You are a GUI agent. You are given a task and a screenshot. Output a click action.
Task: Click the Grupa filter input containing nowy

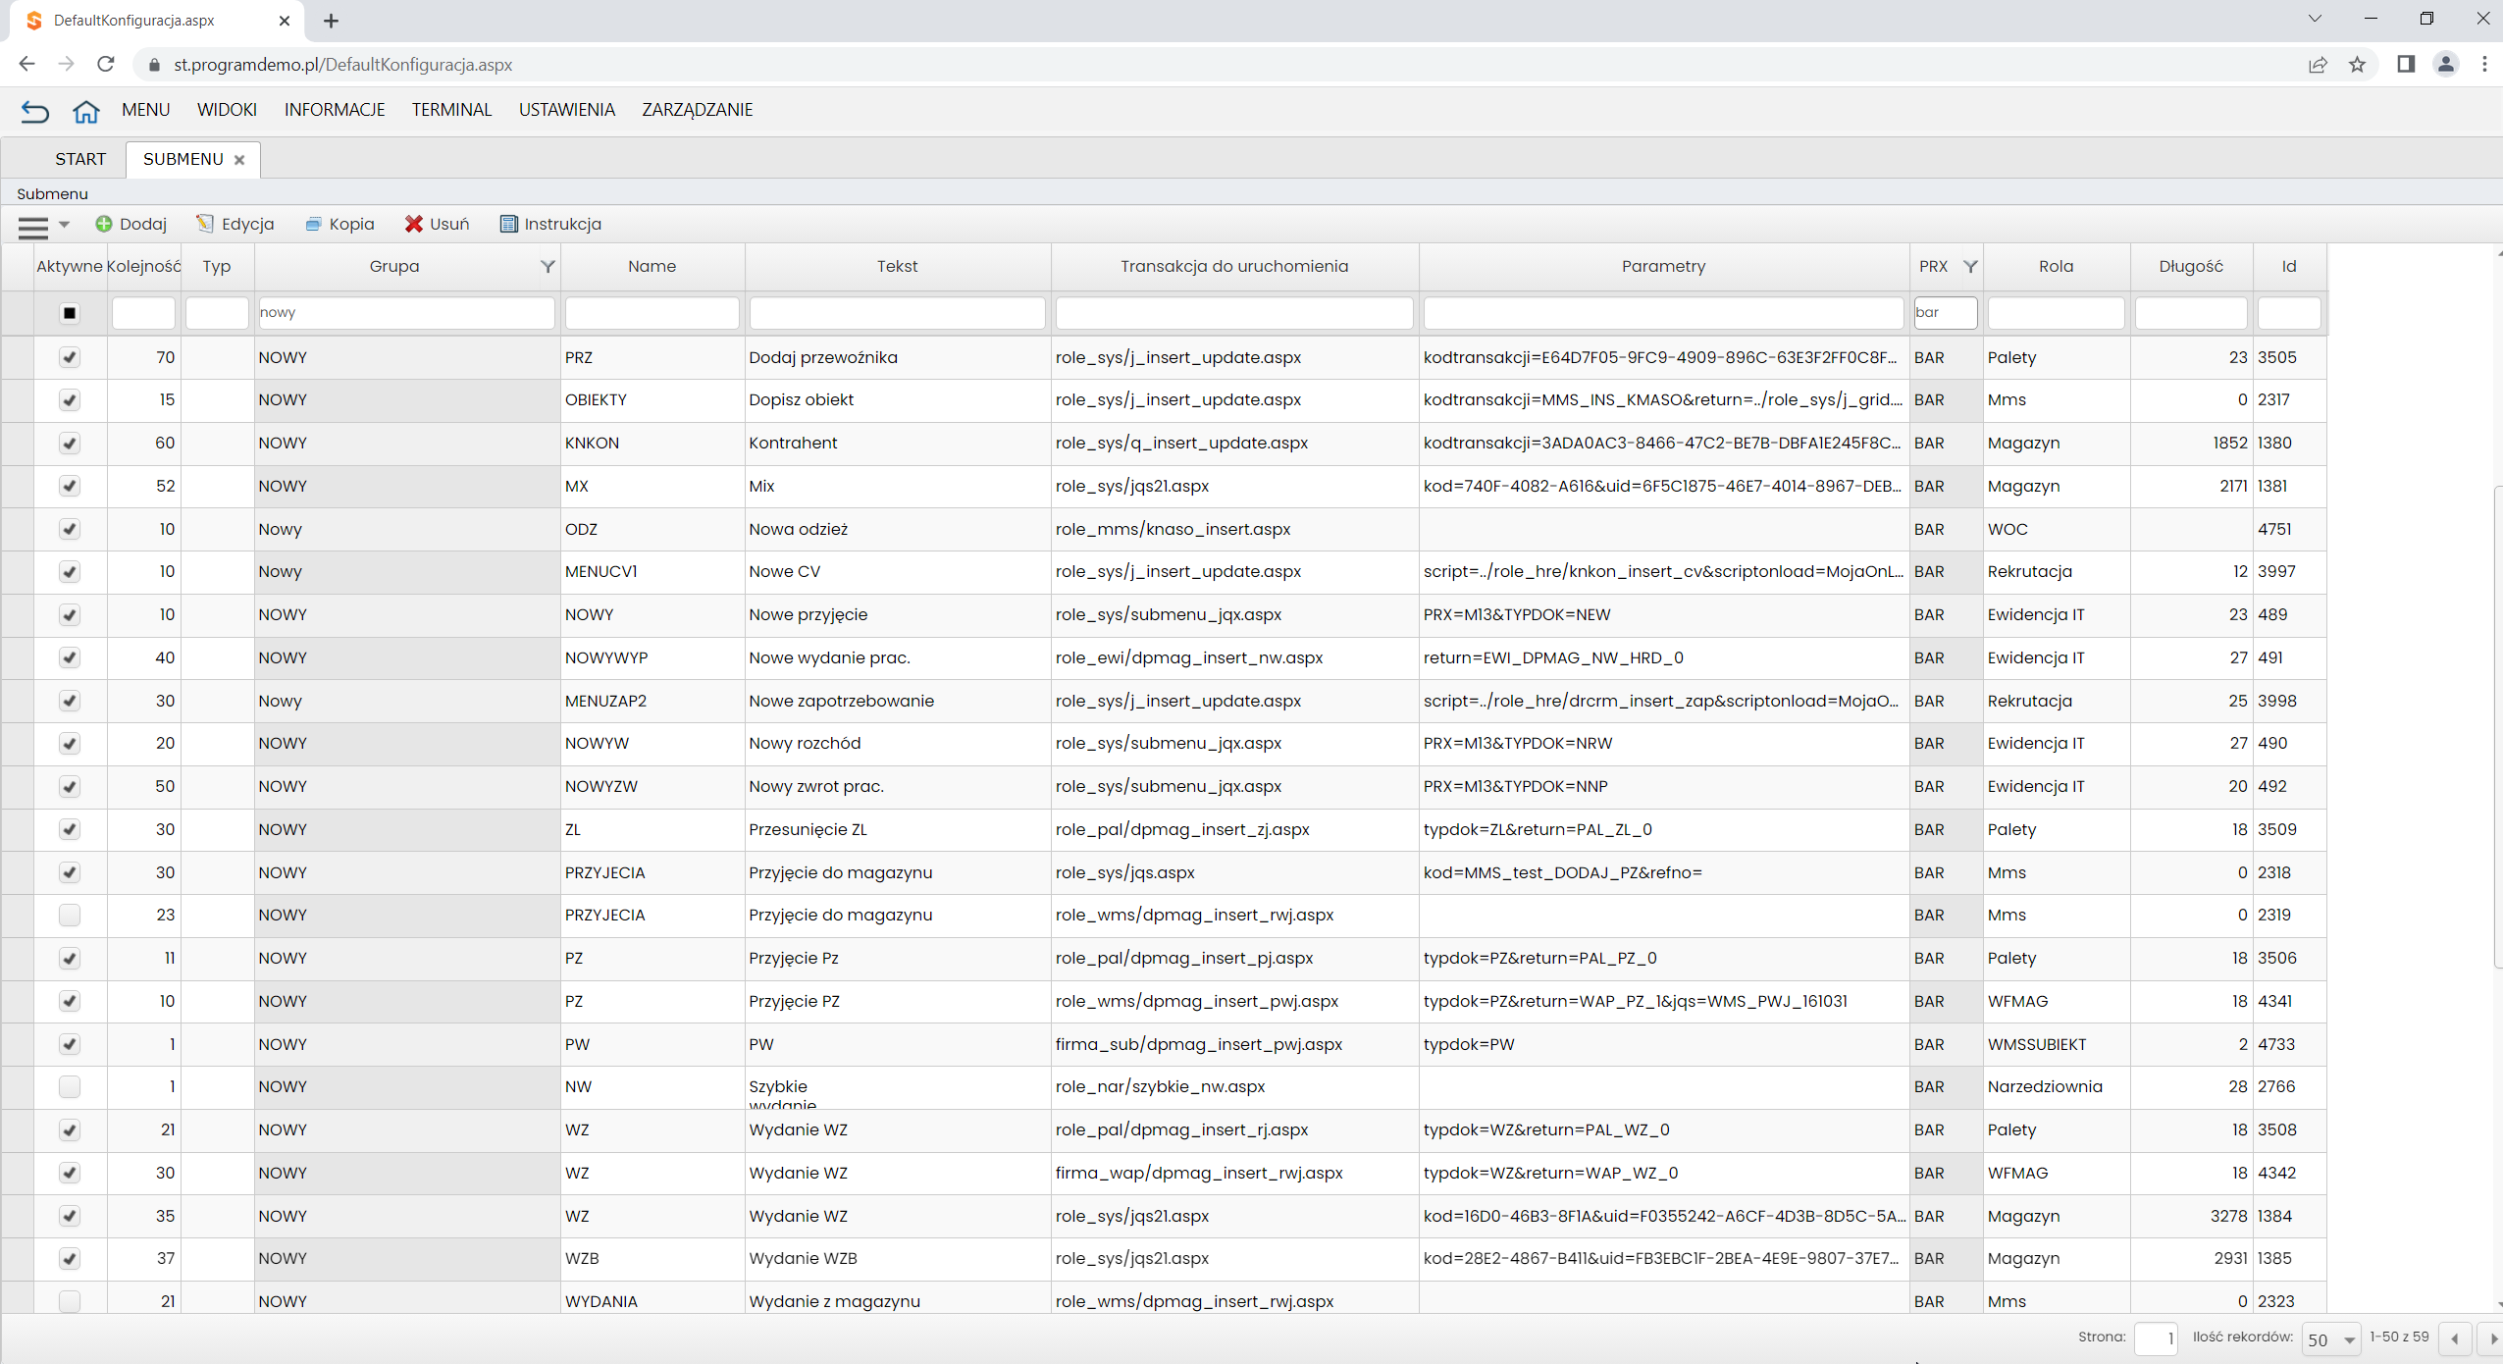[x=405, y=313]
